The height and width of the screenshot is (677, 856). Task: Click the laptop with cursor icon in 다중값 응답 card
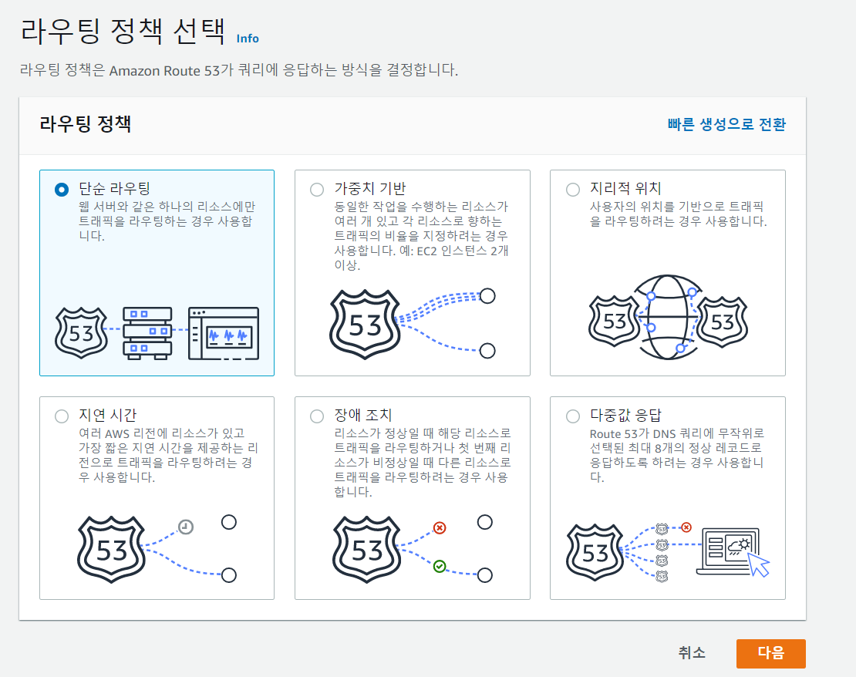pyautogui.click(x=733, y=552)
